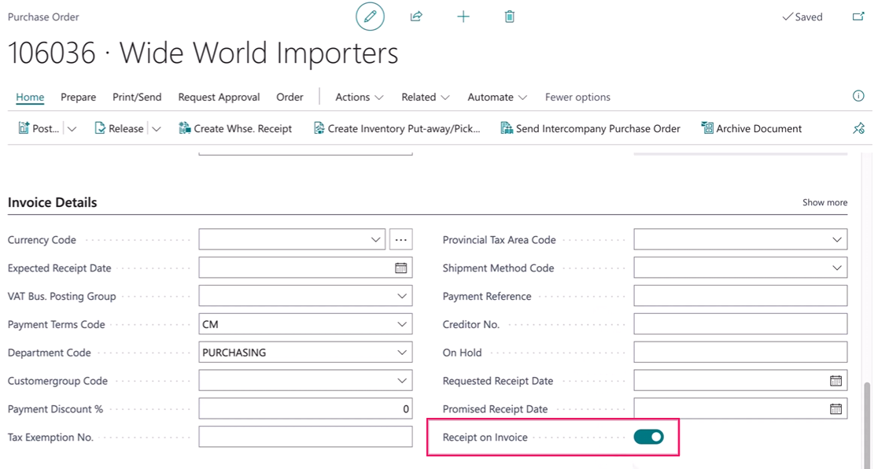Open the Promised Receipt Date calendar picker
The image size is (878, 469).
tap(836, 408)
